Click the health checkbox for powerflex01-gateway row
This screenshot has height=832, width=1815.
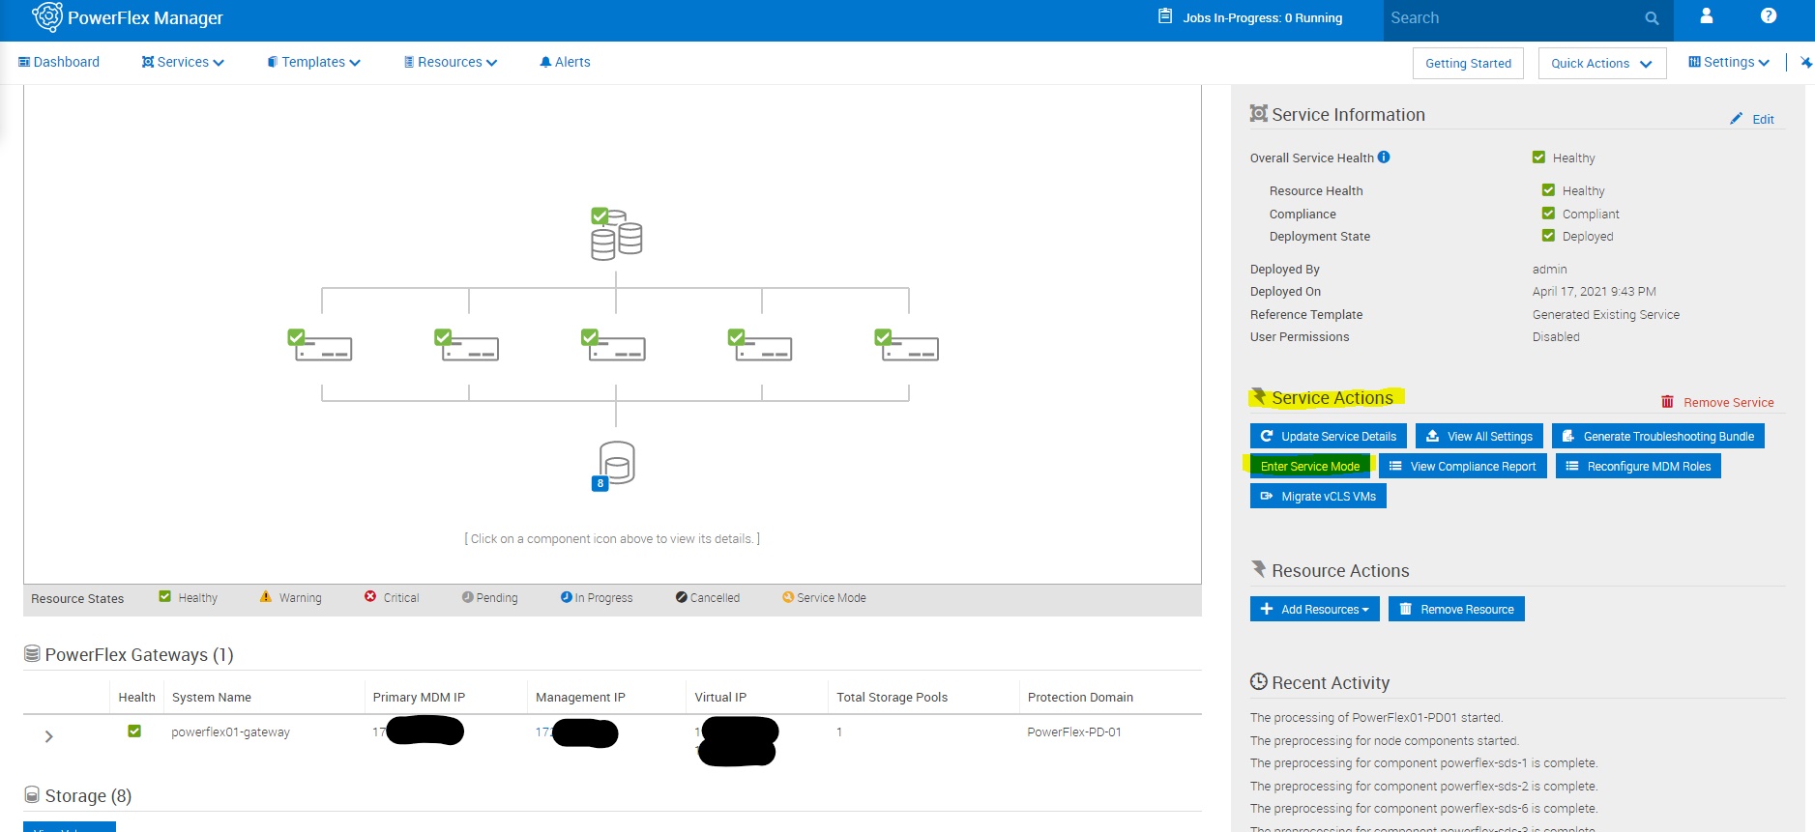(134, 732)
